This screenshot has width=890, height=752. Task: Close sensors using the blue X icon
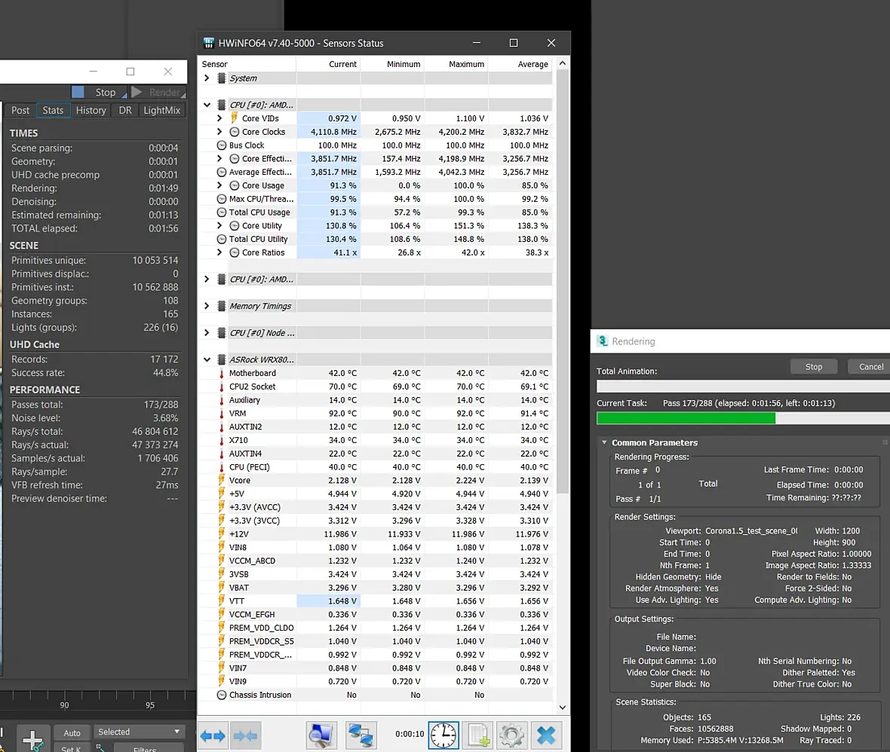point(547,735)
